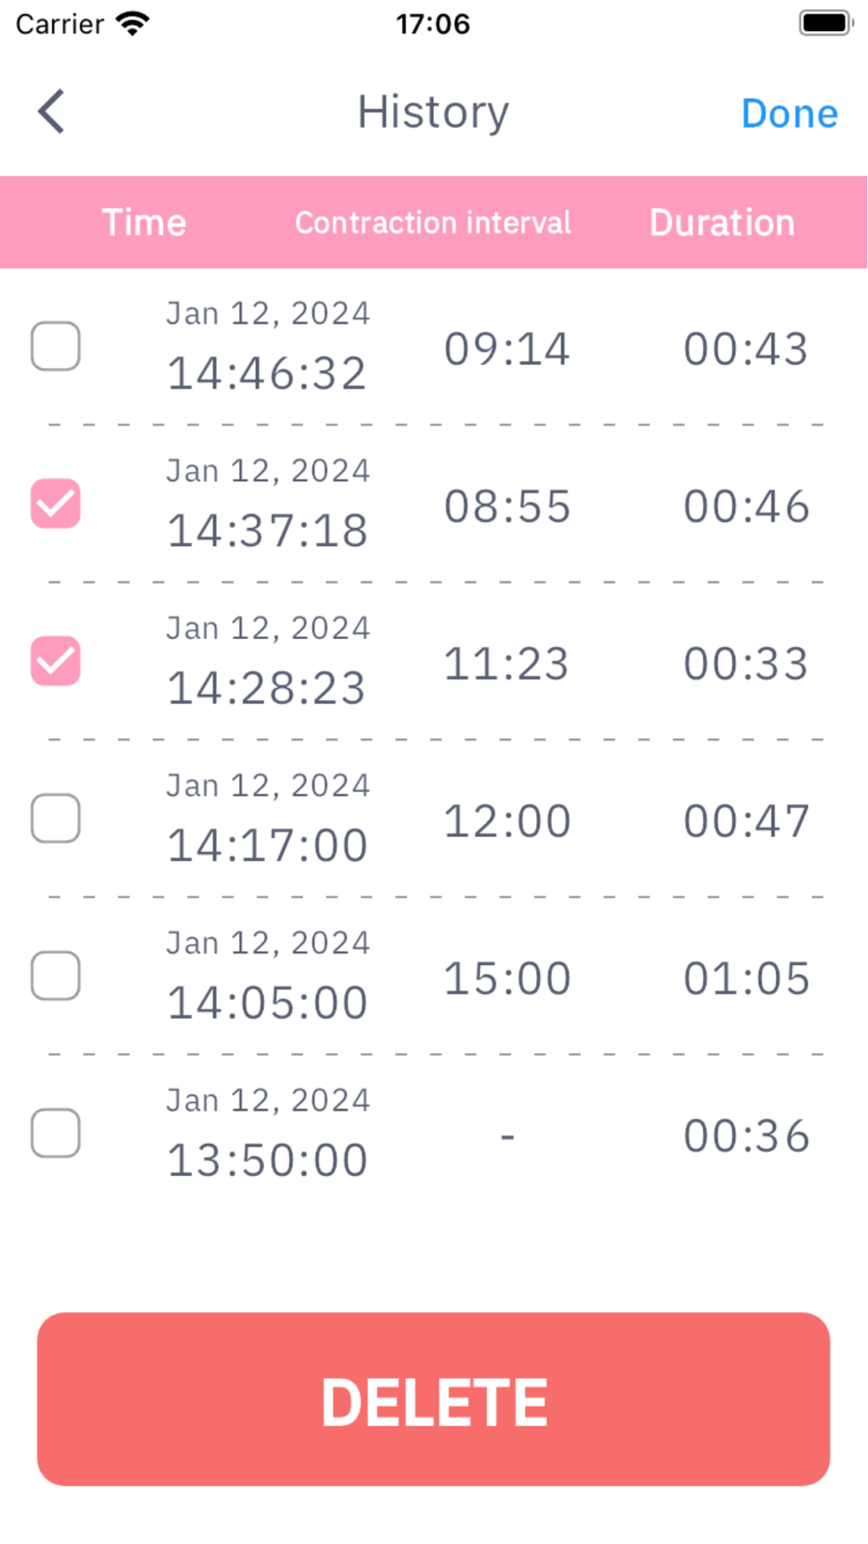Tap the Contraction interval column header
Image resolution: width=868 pixels, height=1544 pixels.
tap(433, 223)
